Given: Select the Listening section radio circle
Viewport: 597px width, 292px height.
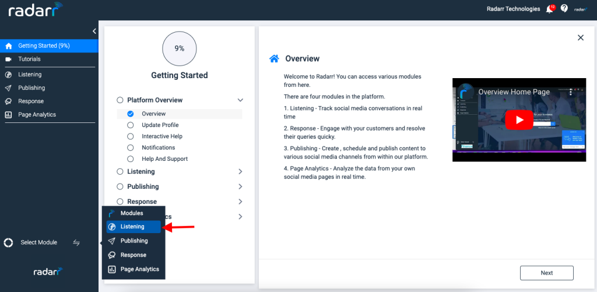Looking at the screenshot, I should pyautogui.click(x=120, y=172).
